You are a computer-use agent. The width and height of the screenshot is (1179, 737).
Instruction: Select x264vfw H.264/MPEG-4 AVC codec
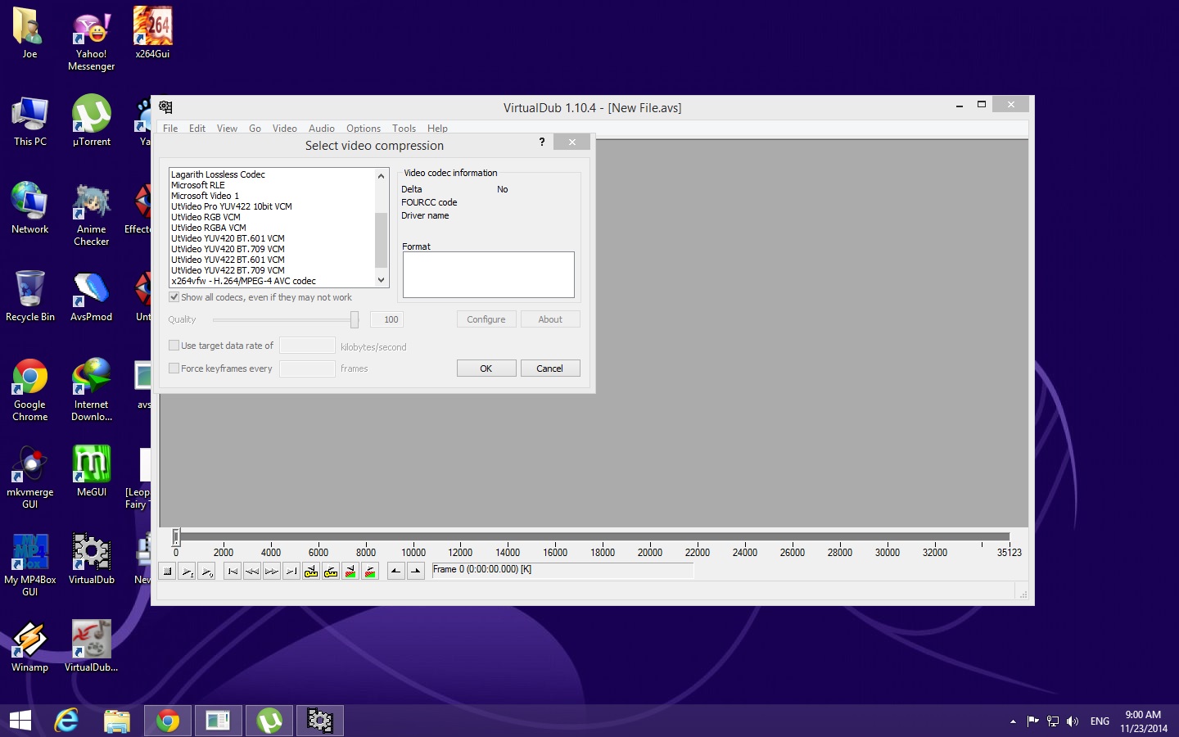[x=243, y=281]
